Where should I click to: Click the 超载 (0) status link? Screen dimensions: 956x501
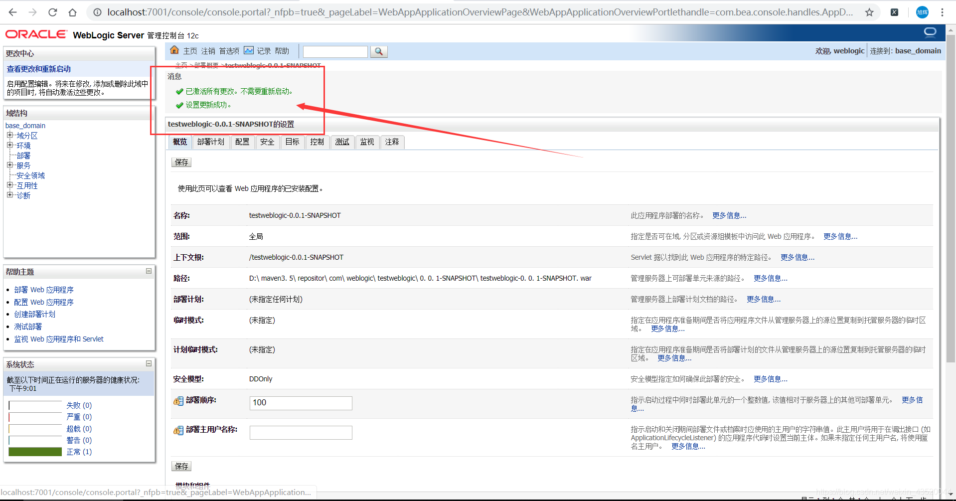[x=79, y=429]
